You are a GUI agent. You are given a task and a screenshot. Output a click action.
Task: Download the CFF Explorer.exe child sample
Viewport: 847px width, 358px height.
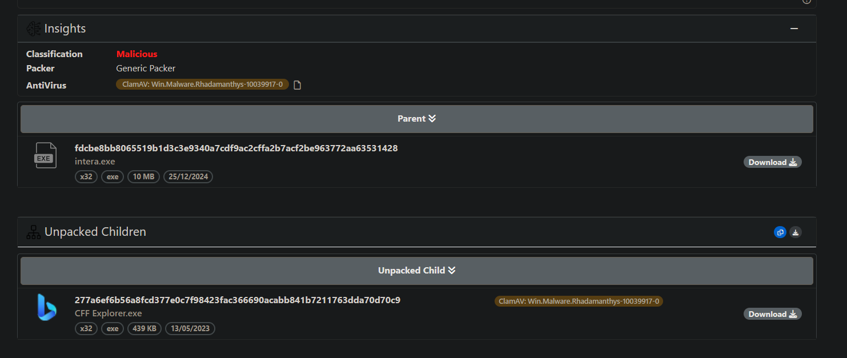point(772,314)
